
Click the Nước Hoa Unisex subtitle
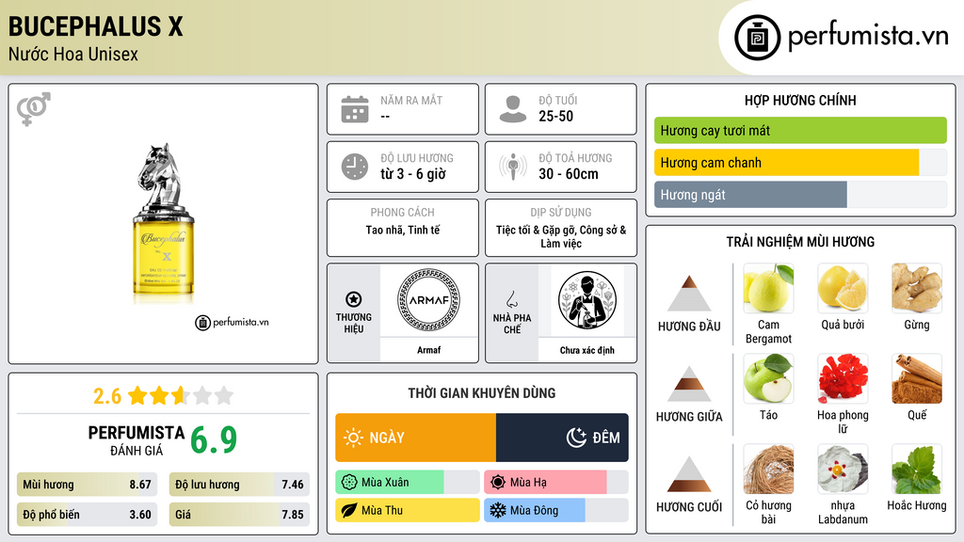(73, 55)
